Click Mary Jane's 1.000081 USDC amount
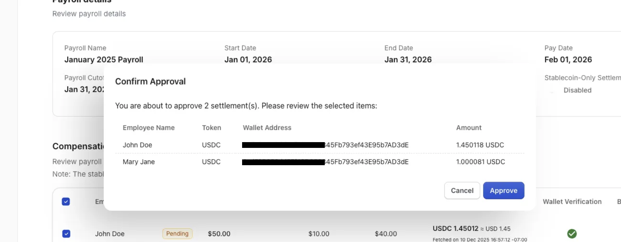Viewport: 621px width, 242px height. click(x=480, y=162)
